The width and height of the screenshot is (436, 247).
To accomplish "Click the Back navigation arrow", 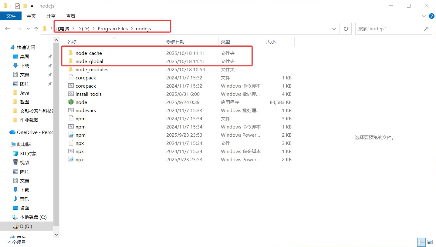I will point(8,29).
